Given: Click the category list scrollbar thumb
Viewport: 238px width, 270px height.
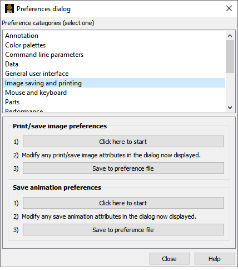Looking at the screenshot, I should point(230,56).
